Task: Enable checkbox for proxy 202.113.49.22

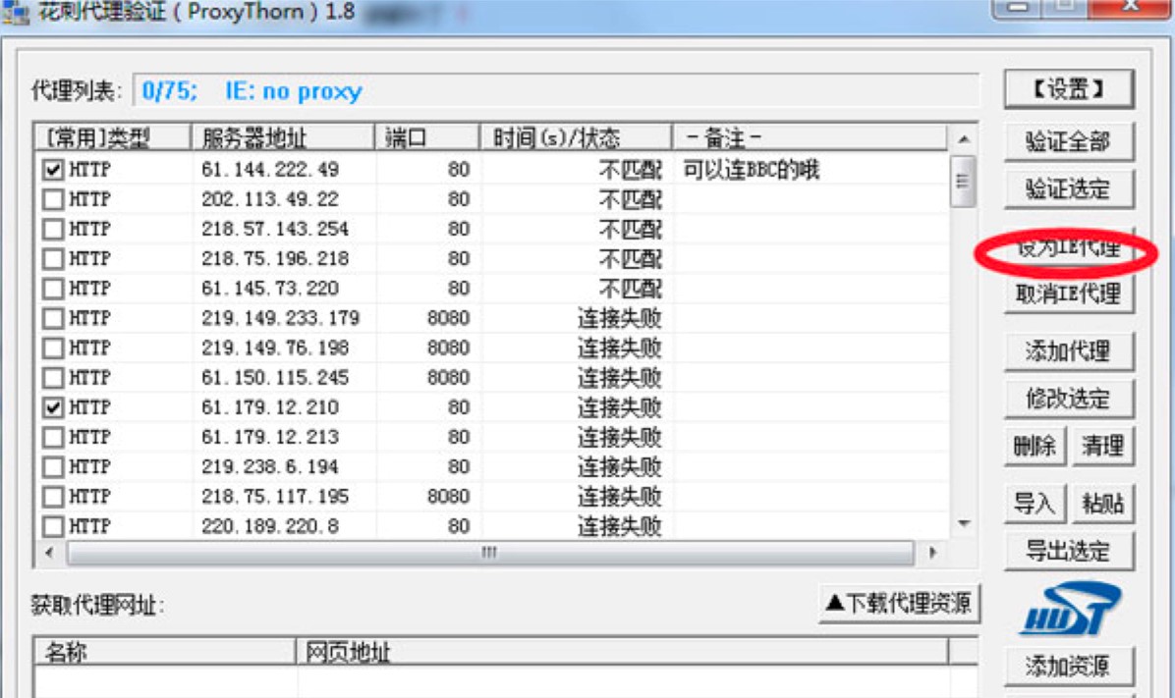Action: 52,199
